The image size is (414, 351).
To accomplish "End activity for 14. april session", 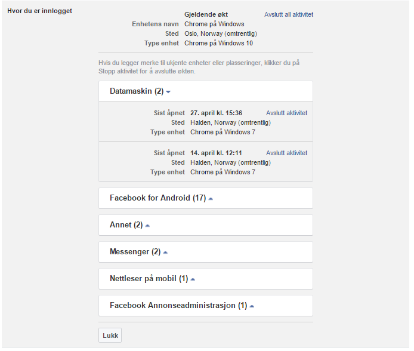I will pos(287,153).
